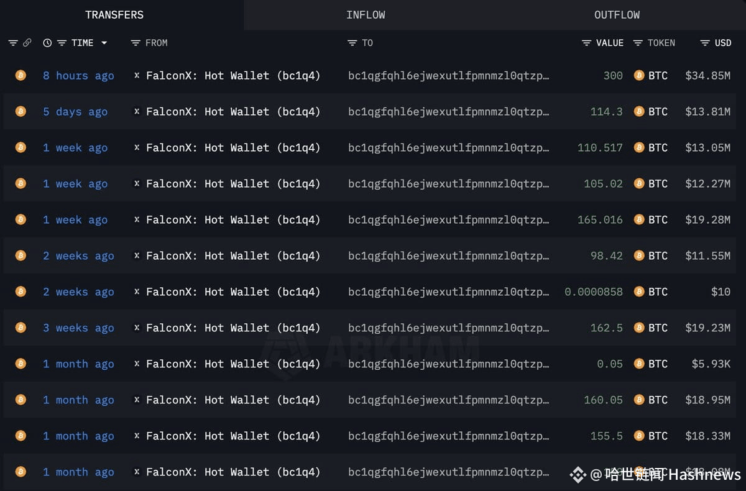Image resolution: width=746 pixels, height=491 pixels.
Task: Click the filter icon next to TIME label
Action: pos(62,43)
